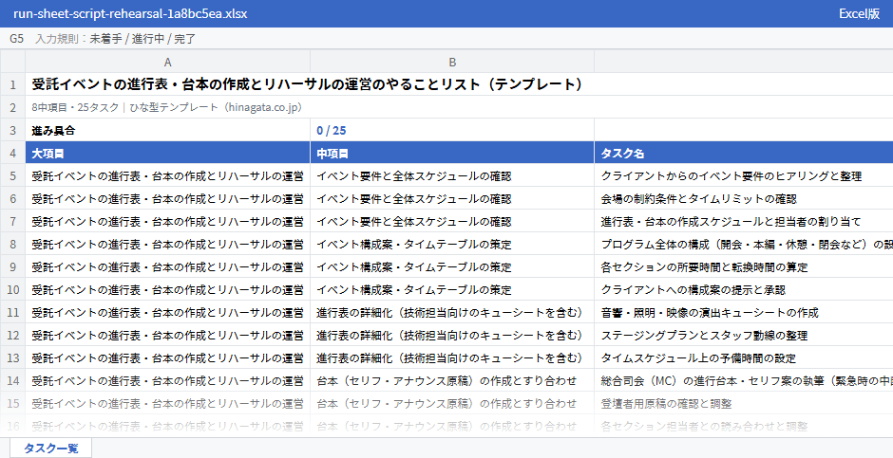This screenshot has width=893, height=458.
Task: Select cell ステージングプランとスタッフ動線の整理
Action: click(x=744, y=335)
